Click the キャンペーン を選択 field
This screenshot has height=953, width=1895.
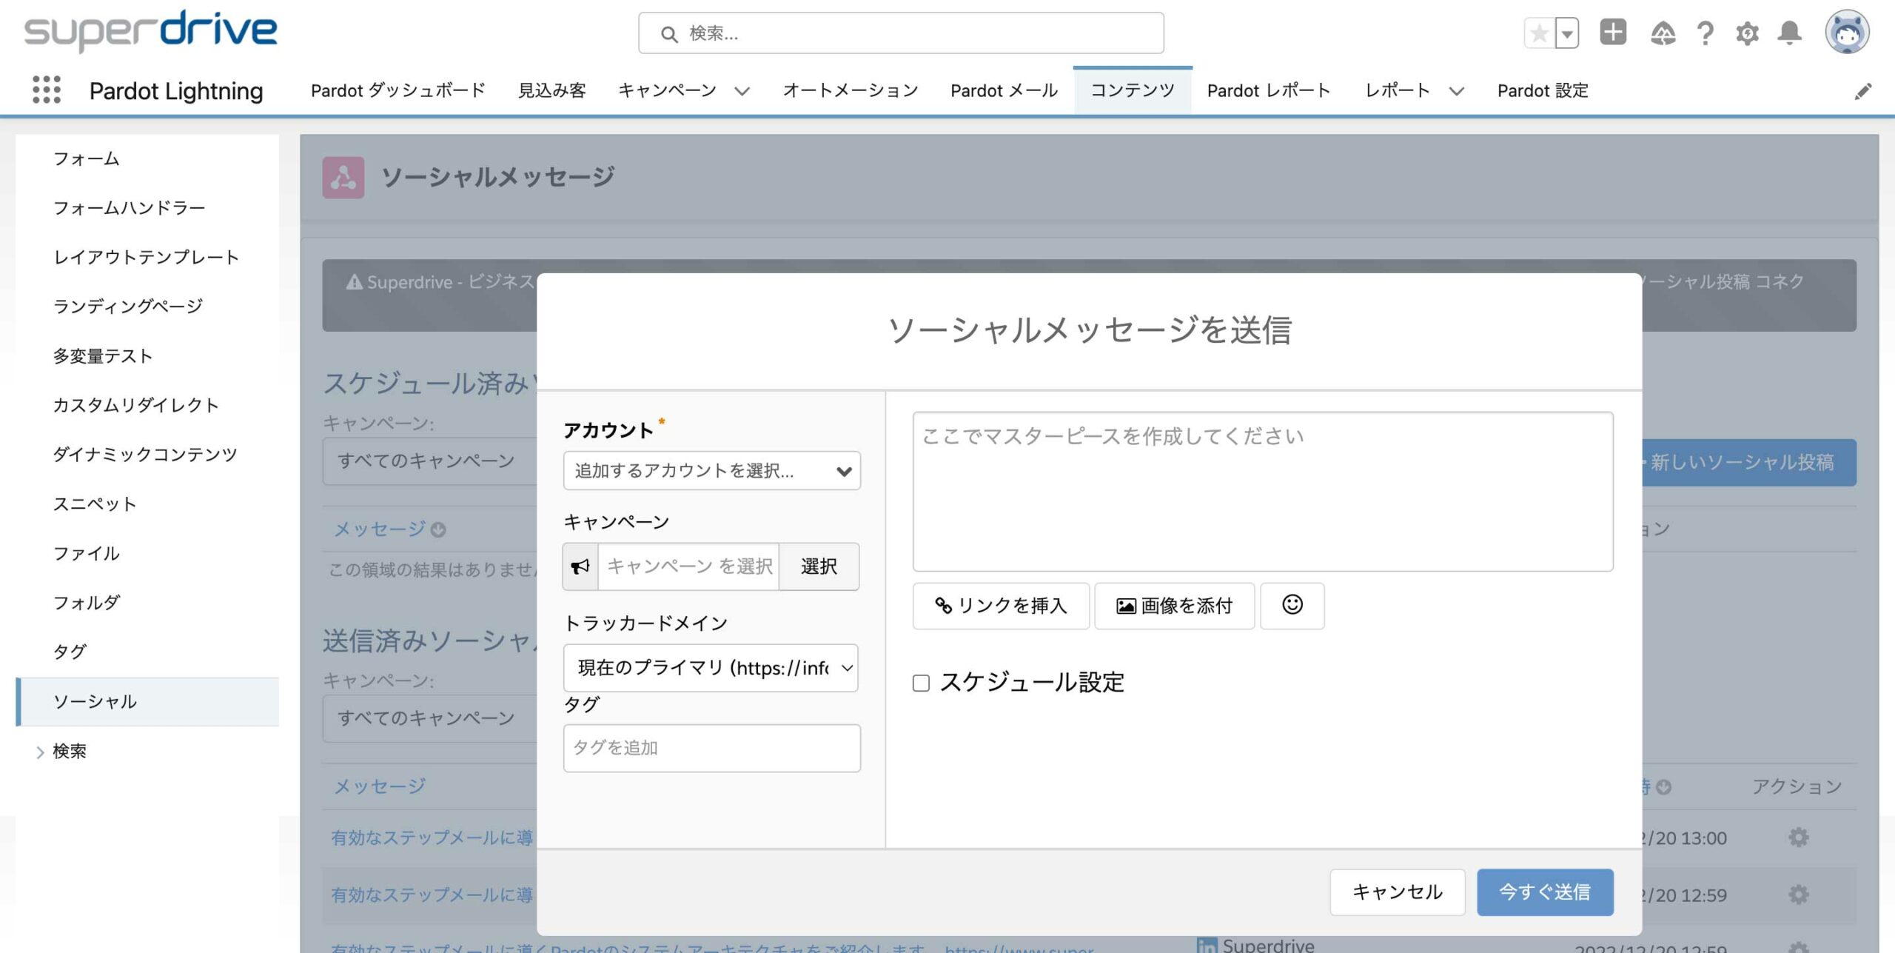point(688,566)
